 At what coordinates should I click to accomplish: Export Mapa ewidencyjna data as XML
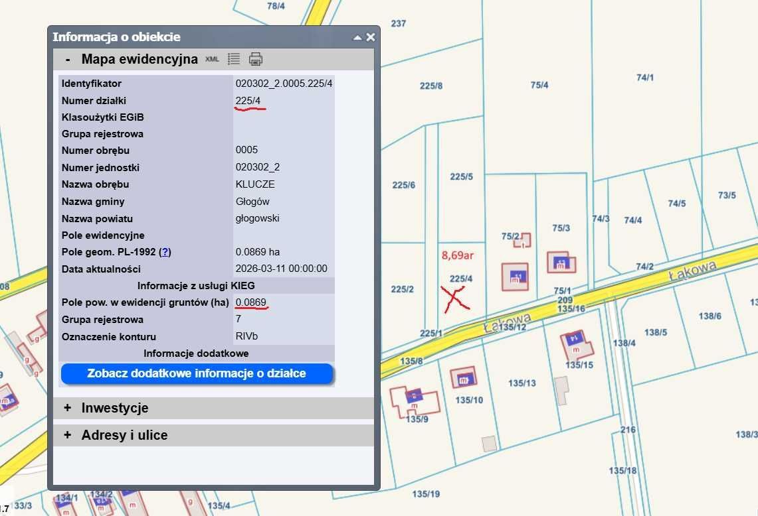pos(212,59)
